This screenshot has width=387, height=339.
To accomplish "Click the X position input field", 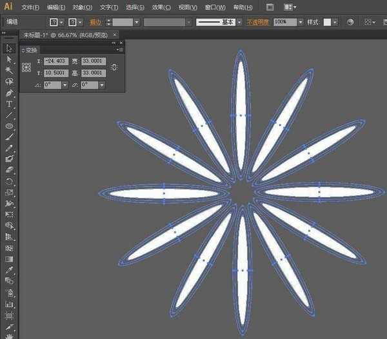I will (x=55, y=61).
